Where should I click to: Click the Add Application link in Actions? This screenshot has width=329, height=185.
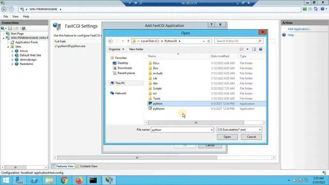299,29
